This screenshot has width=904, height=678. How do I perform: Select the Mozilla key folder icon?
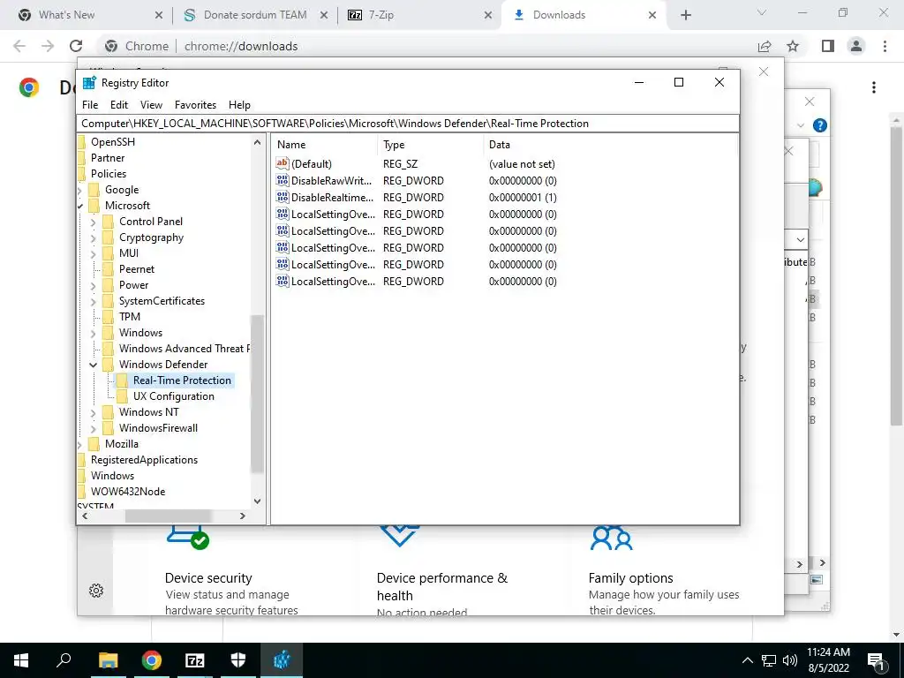(x=94, y=444)
